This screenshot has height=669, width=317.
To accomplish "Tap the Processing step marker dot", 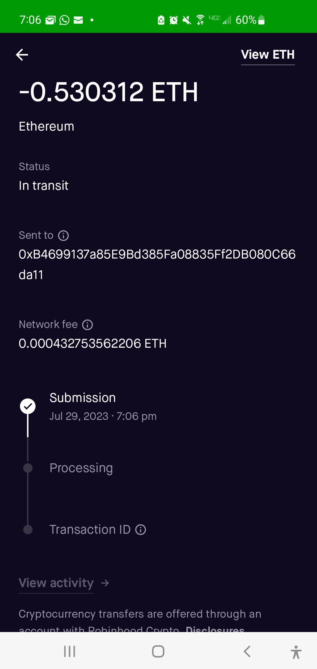I will (x=28, y=468).
